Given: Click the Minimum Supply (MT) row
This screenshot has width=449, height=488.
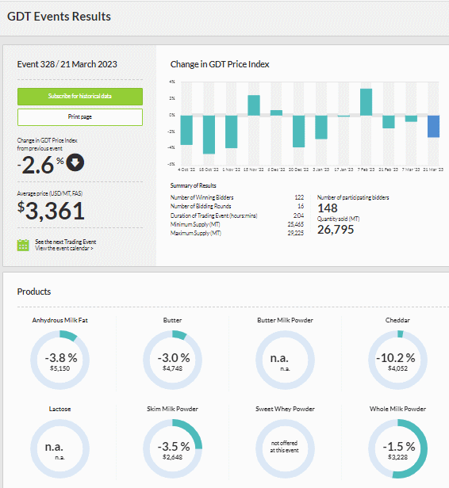Looking at the screenshot, I should pos(237,224).
